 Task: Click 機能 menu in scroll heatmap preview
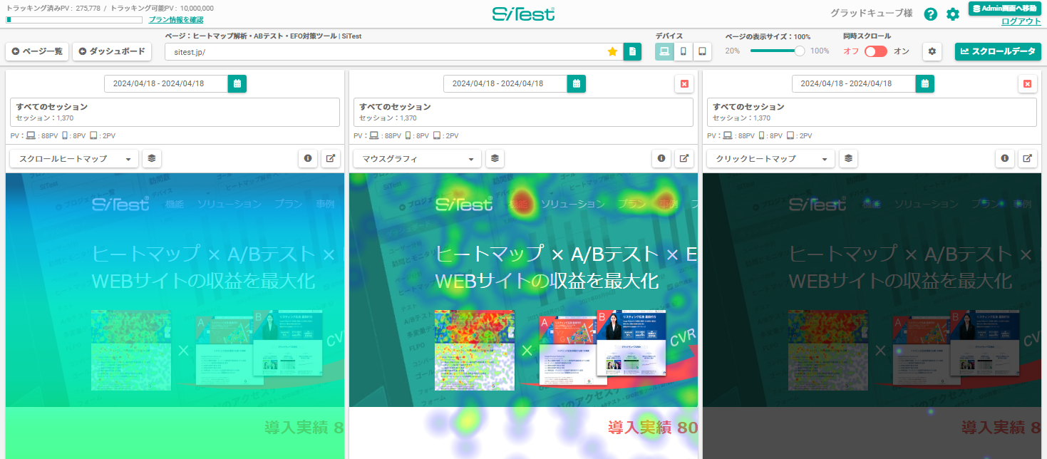(174, 204)
